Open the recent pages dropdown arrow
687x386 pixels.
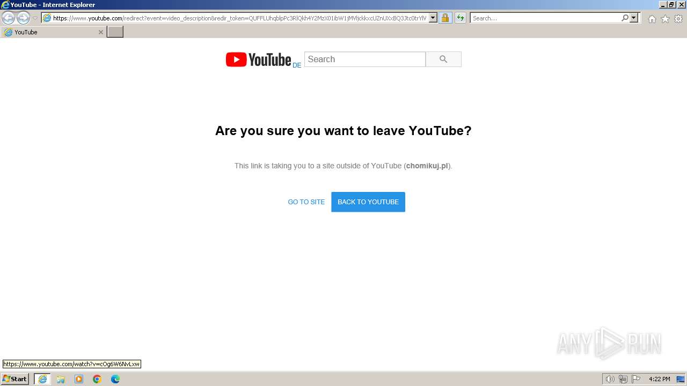(35, 18)
